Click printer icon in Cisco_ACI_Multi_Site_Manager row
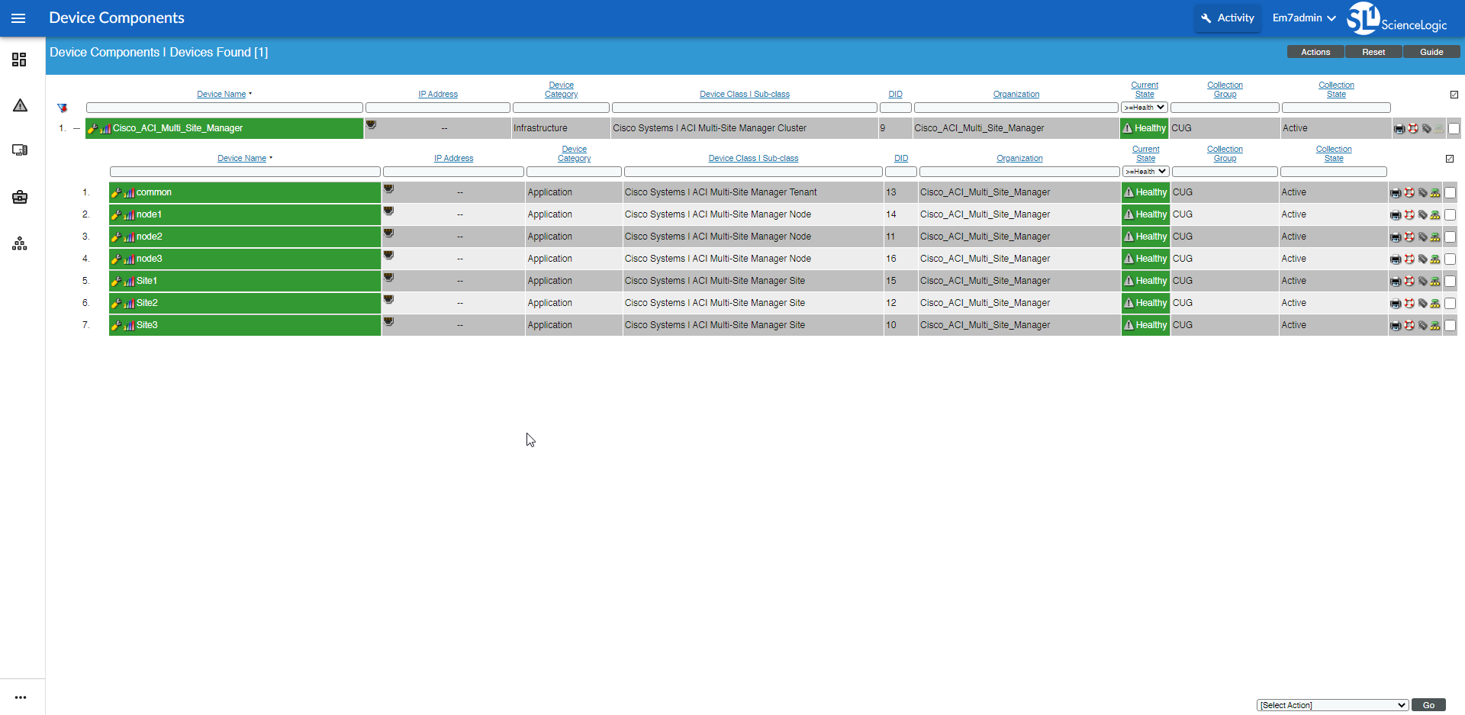The width and height of the screenshot is (1465, 715). tap(1399, 129)
